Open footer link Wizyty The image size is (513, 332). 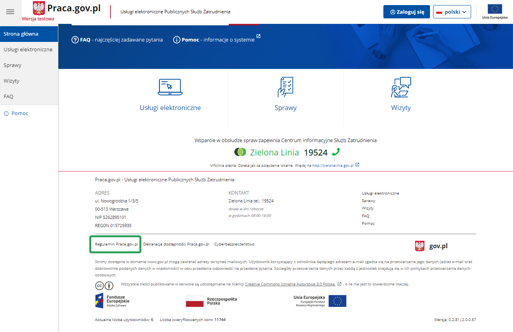[368, 208]
